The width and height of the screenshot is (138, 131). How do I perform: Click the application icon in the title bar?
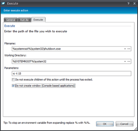[x=3, y=3]
